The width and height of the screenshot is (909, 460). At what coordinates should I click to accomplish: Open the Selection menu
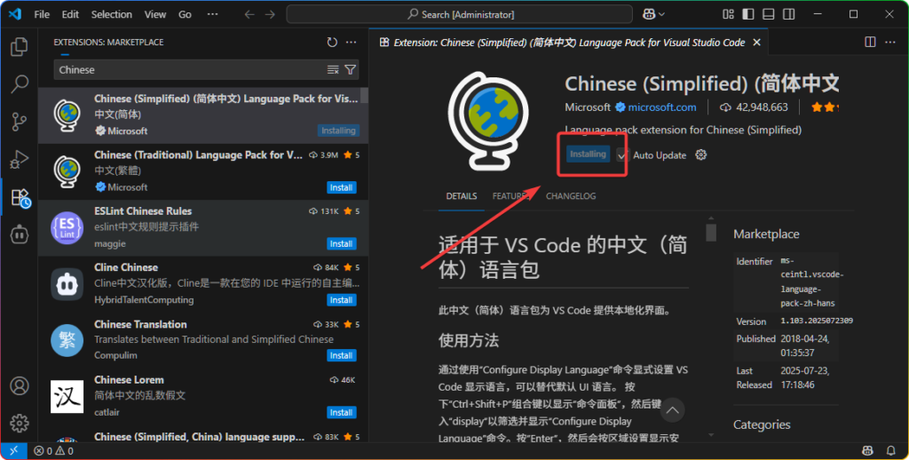(x=111, y=14)
